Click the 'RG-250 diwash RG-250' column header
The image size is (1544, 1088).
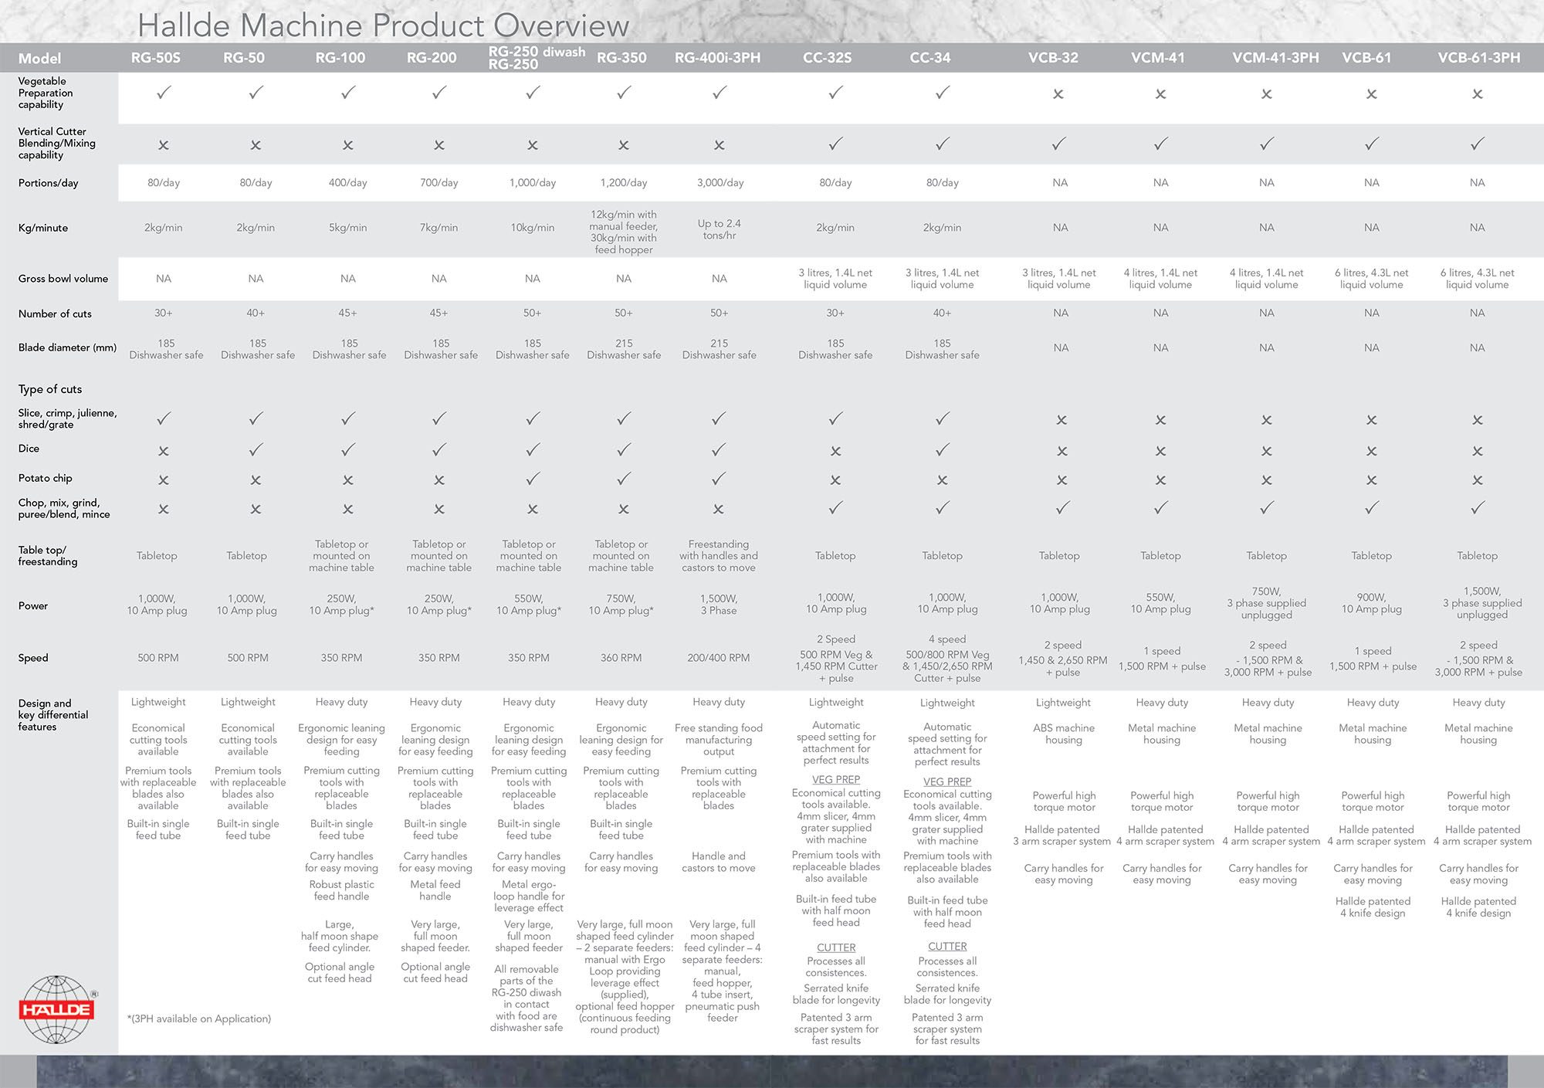tap(537, 58)
